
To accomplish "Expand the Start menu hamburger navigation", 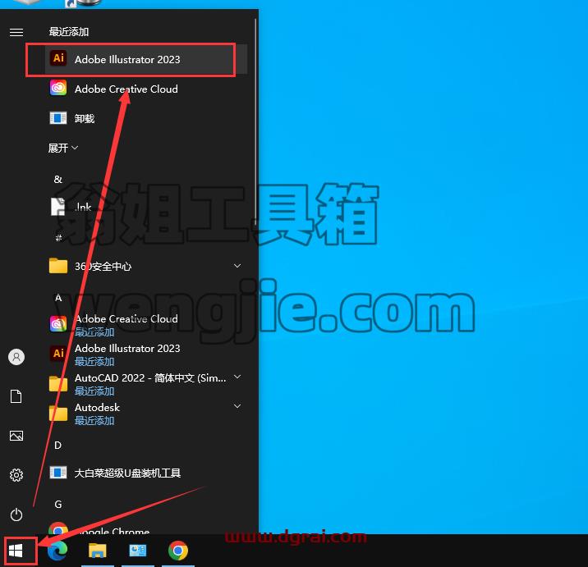I will (x=16, y=32).
